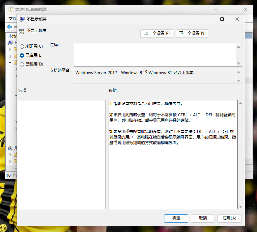The width and height of the screenshot is (257, 232).
Task: Click inside the 注释 comment text box
Action: click(x=155, y=55)
